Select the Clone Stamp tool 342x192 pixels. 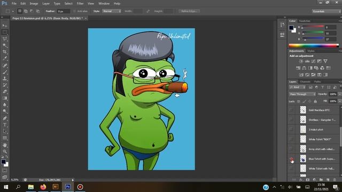[x=5, y=78]
